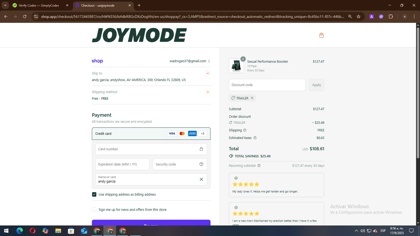This screenshot has height=236, width=420.
Task: Bookmark this page with the star icon
Action: [359, 16]
